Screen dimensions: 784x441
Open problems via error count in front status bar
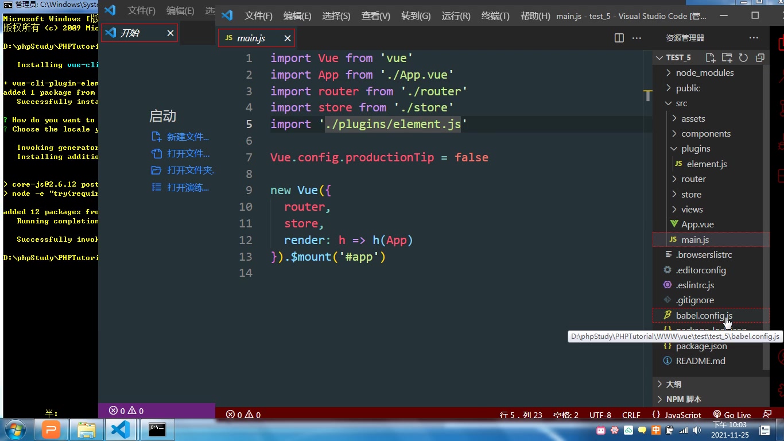(243, 415)
